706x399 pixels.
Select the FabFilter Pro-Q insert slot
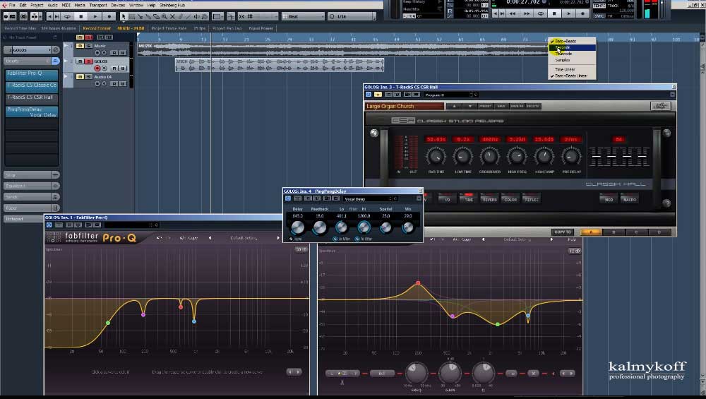point(32,73)
